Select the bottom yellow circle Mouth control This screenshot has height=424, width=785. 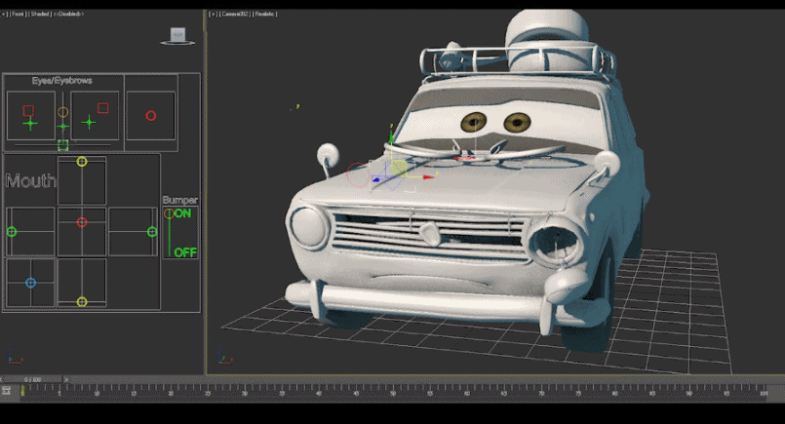82,301
